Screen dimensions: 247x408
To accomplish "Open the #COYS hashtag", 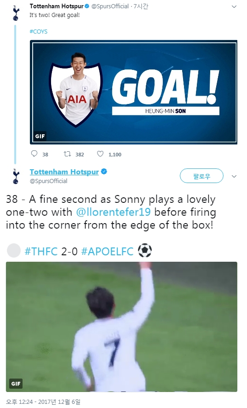I will pos(39,31).
